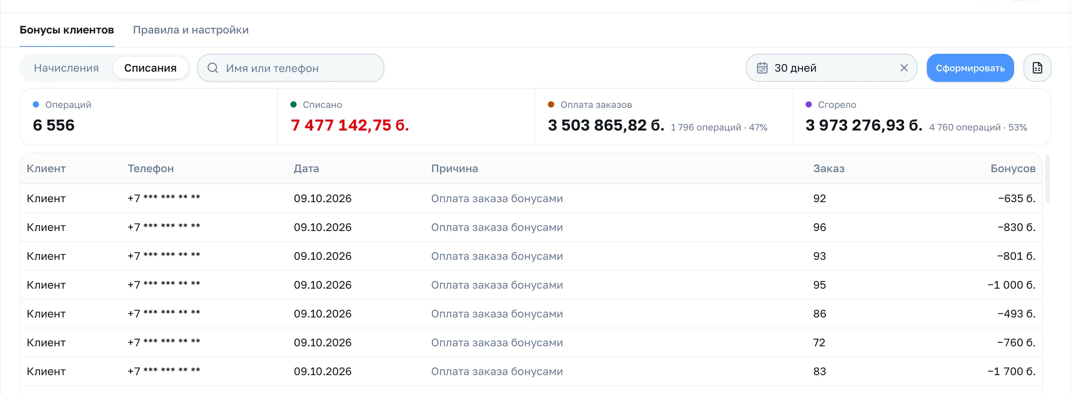1071x395 pixels.
Task: Click the '−635 б.' bonus amount
Action: coord(1016,199)
